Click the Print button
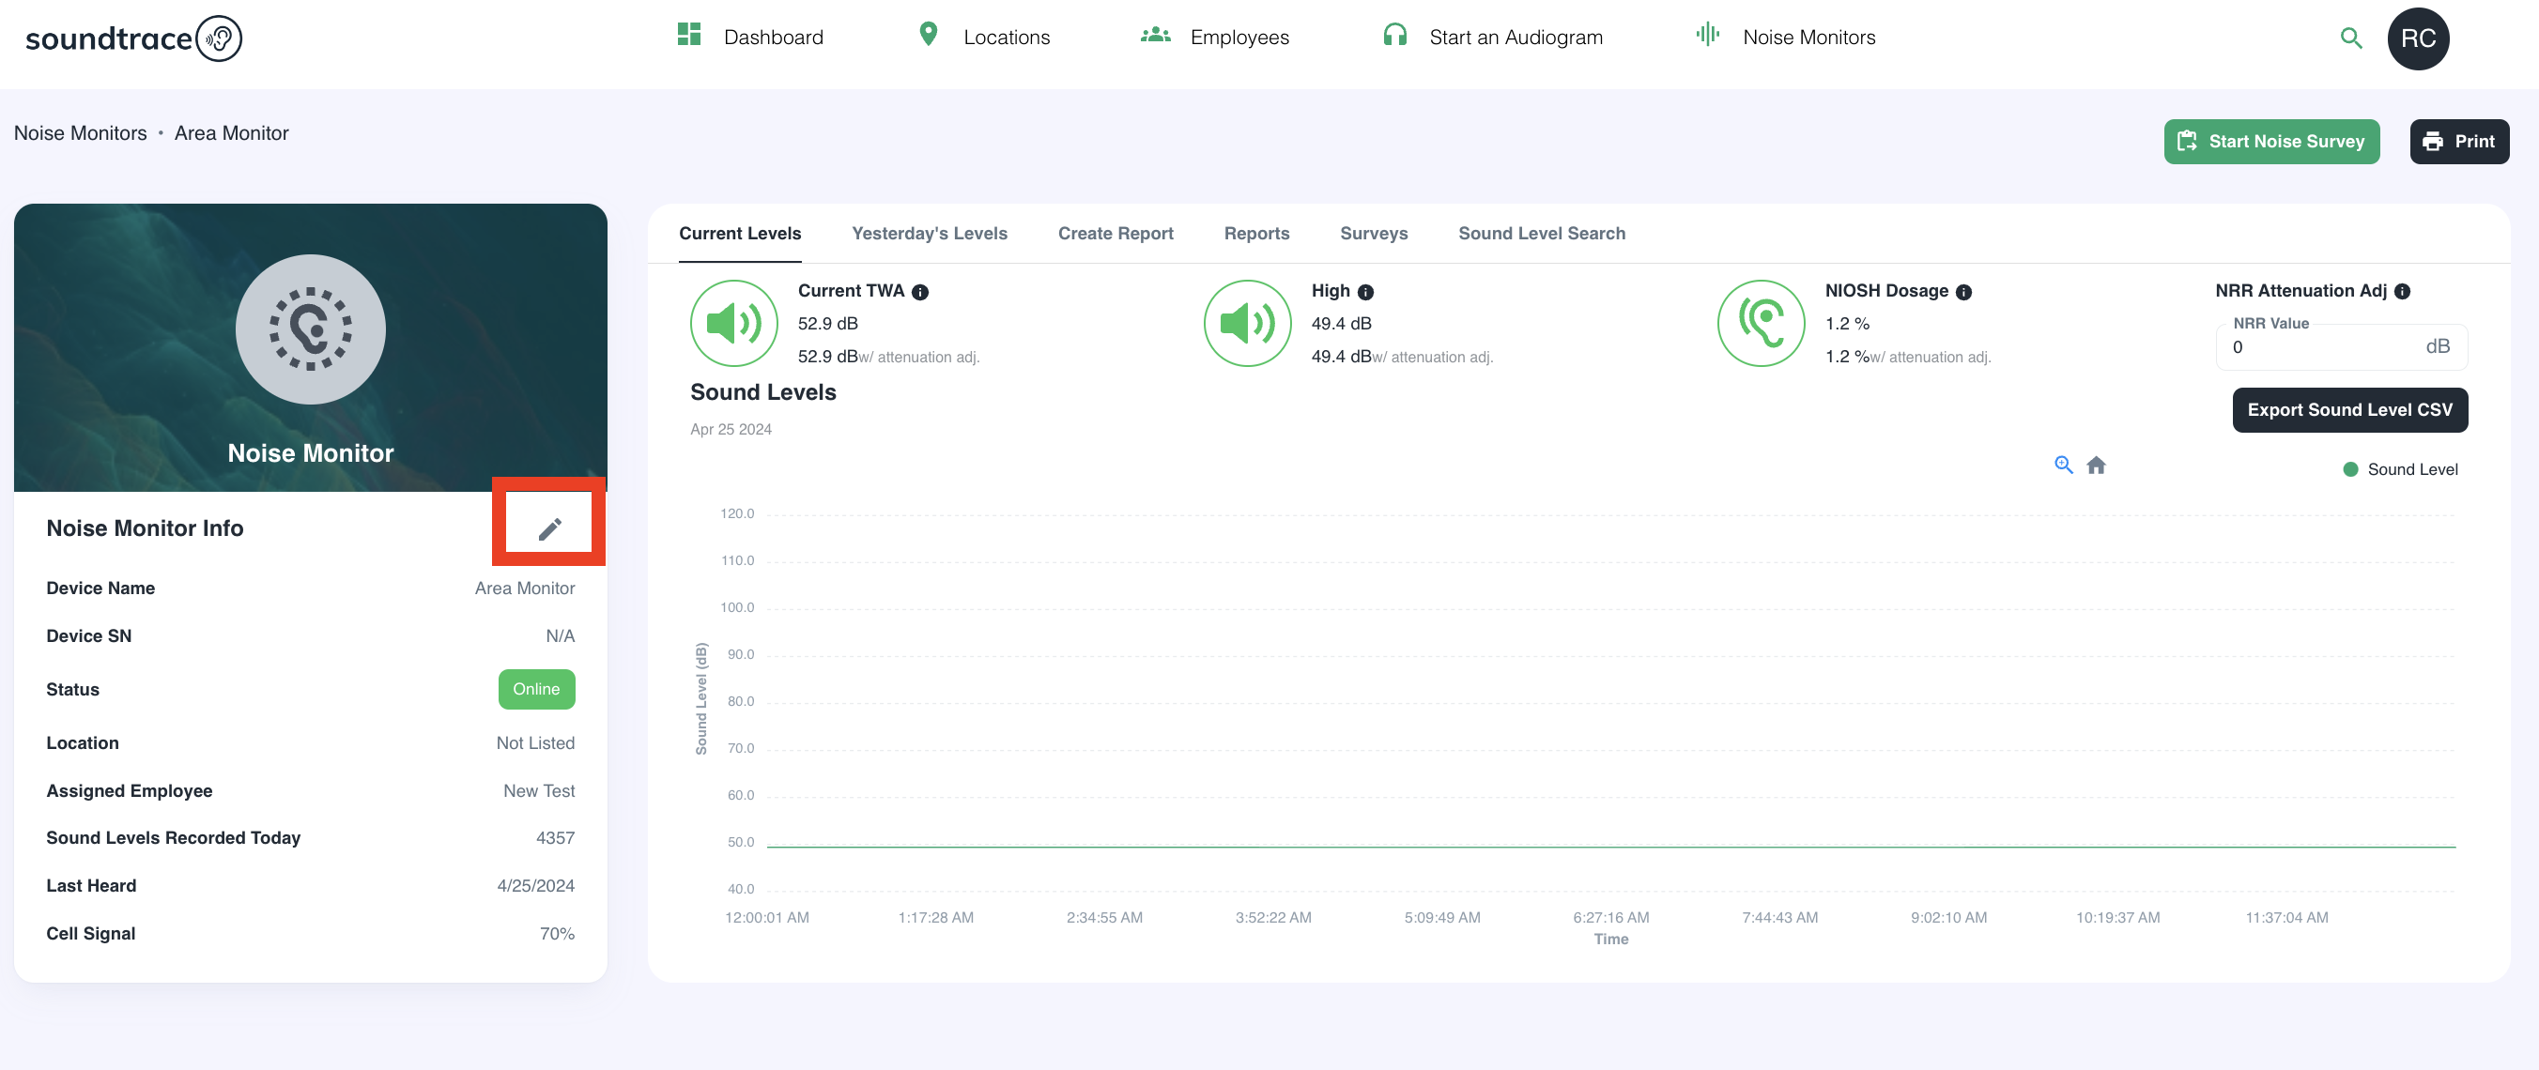Image resolution: width=2539 pixels, height=1070 pixels. pos(2459,141)
